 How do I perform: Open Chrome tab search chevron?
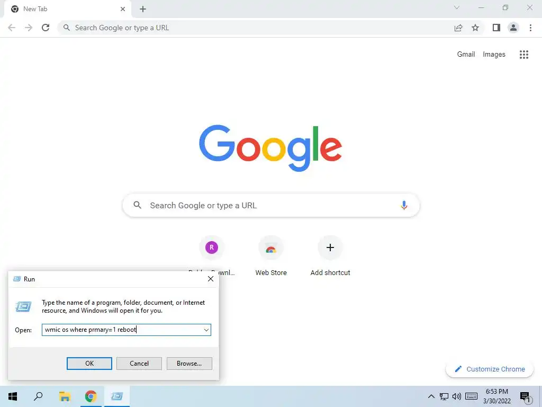[x=457, y=7]
